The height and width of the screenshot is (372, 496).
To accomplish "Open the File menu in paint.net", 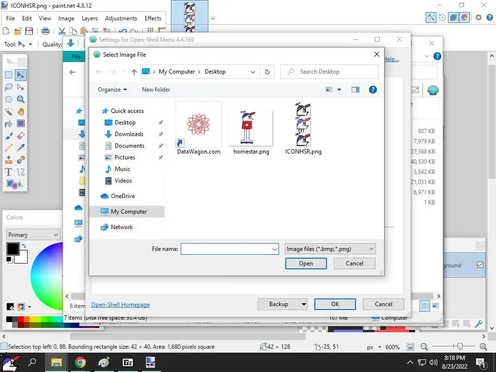I will tap(11, 18).
